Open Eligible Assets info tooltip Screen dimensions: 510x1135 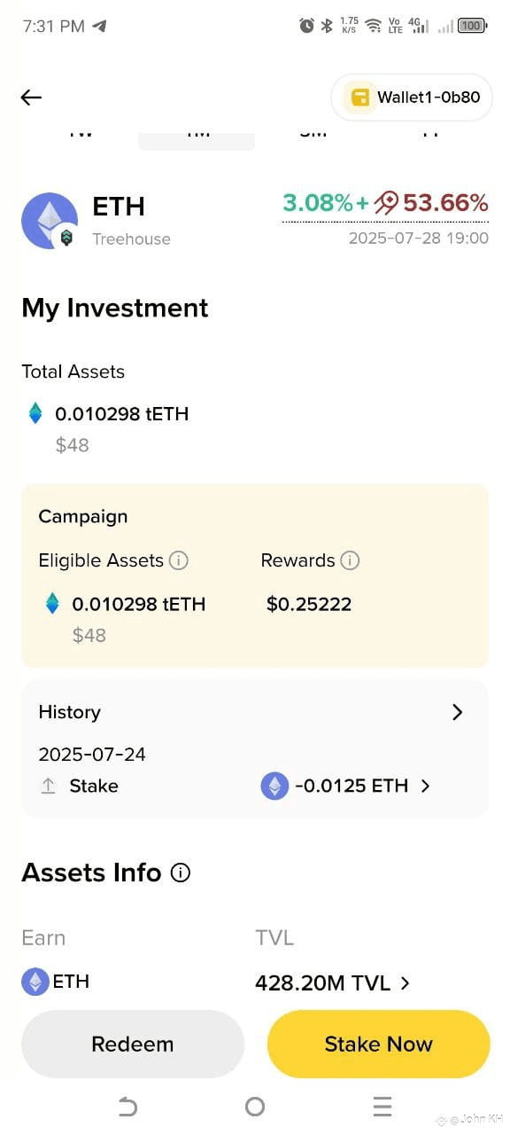coord(178,560)
